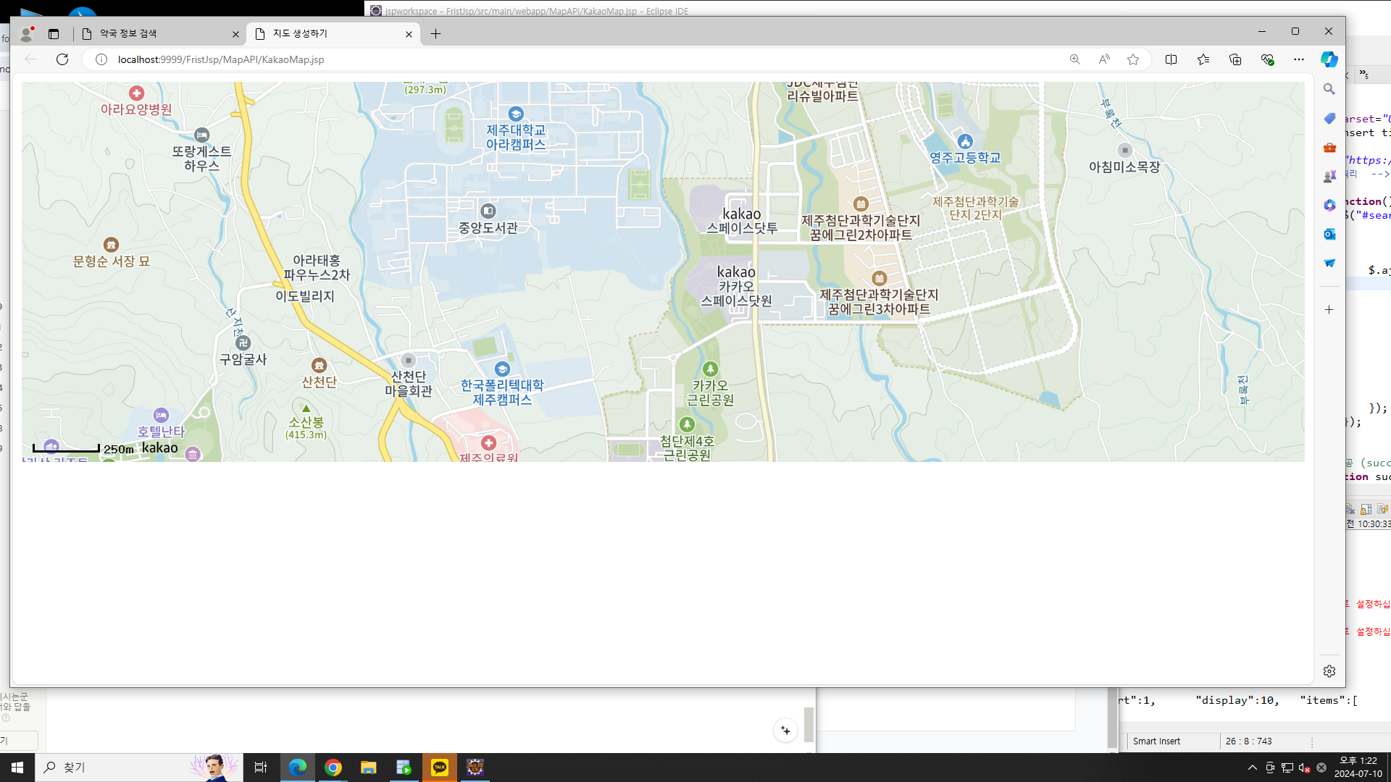Open a new browser tab
The height and width of the screenshot is (782, 1391).
435,34
